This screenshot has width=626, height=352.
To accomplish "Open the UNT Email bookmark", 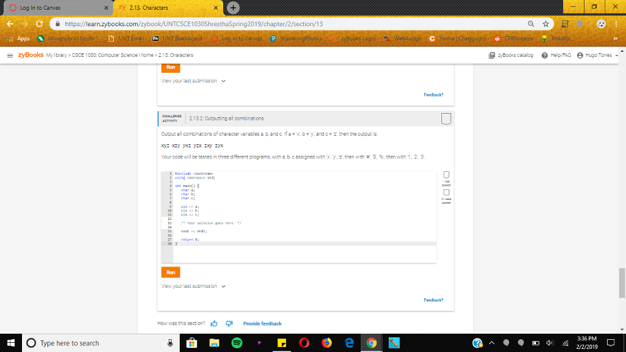I will point(126,38).
